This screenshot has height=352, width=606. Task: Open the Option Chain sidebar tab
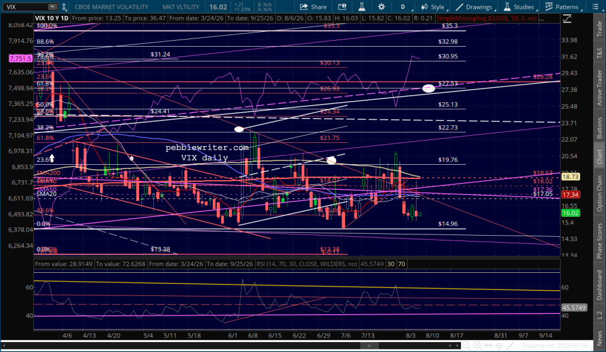coord(599,194)
